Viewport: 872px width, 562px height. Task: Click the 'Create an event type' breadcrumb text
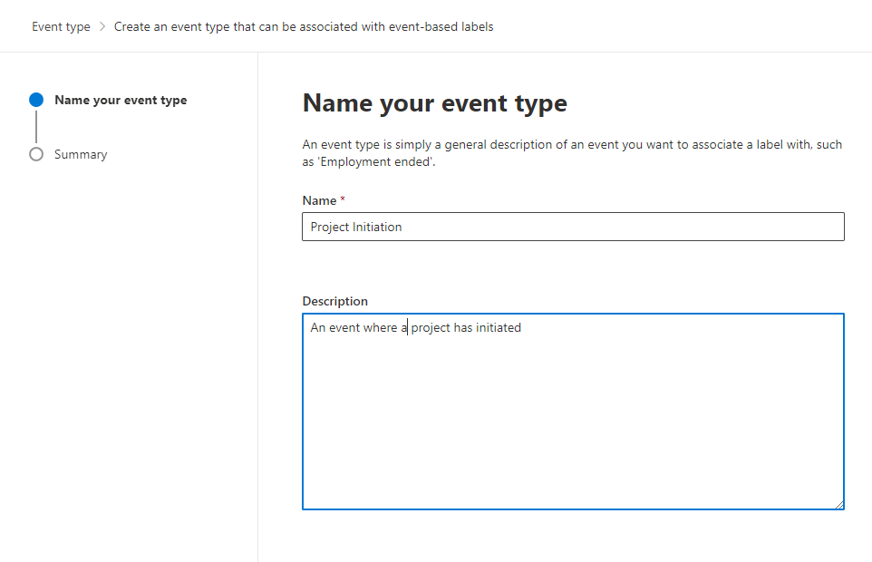click(x=304, y=26)
